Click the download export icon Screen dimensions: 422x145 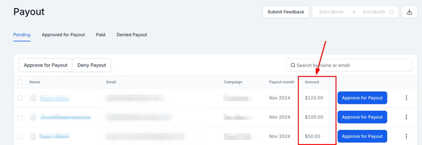[409, 12]
